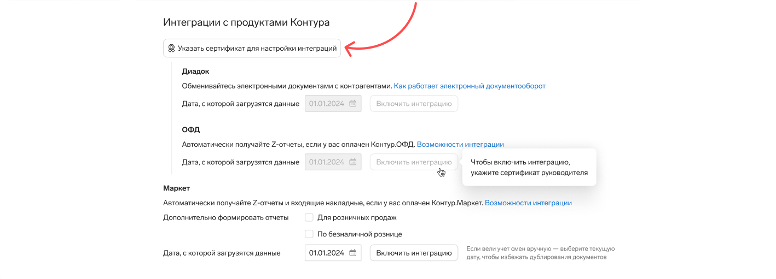This screenshot has width=776, height=279.
Task: Focus the Диадок date input 01.01.2024
Action: coord(327,104)
